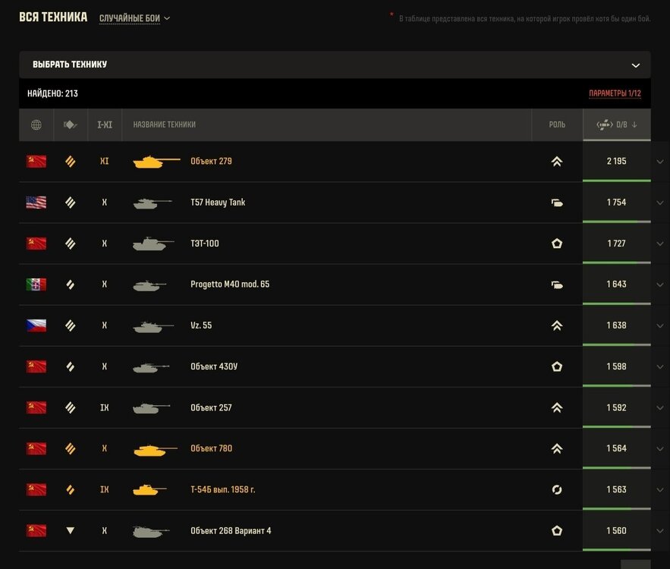This screenshot has width=670, height=569.
Task: Expand details for Объект 279 row
Action: [x=660, y=162]
